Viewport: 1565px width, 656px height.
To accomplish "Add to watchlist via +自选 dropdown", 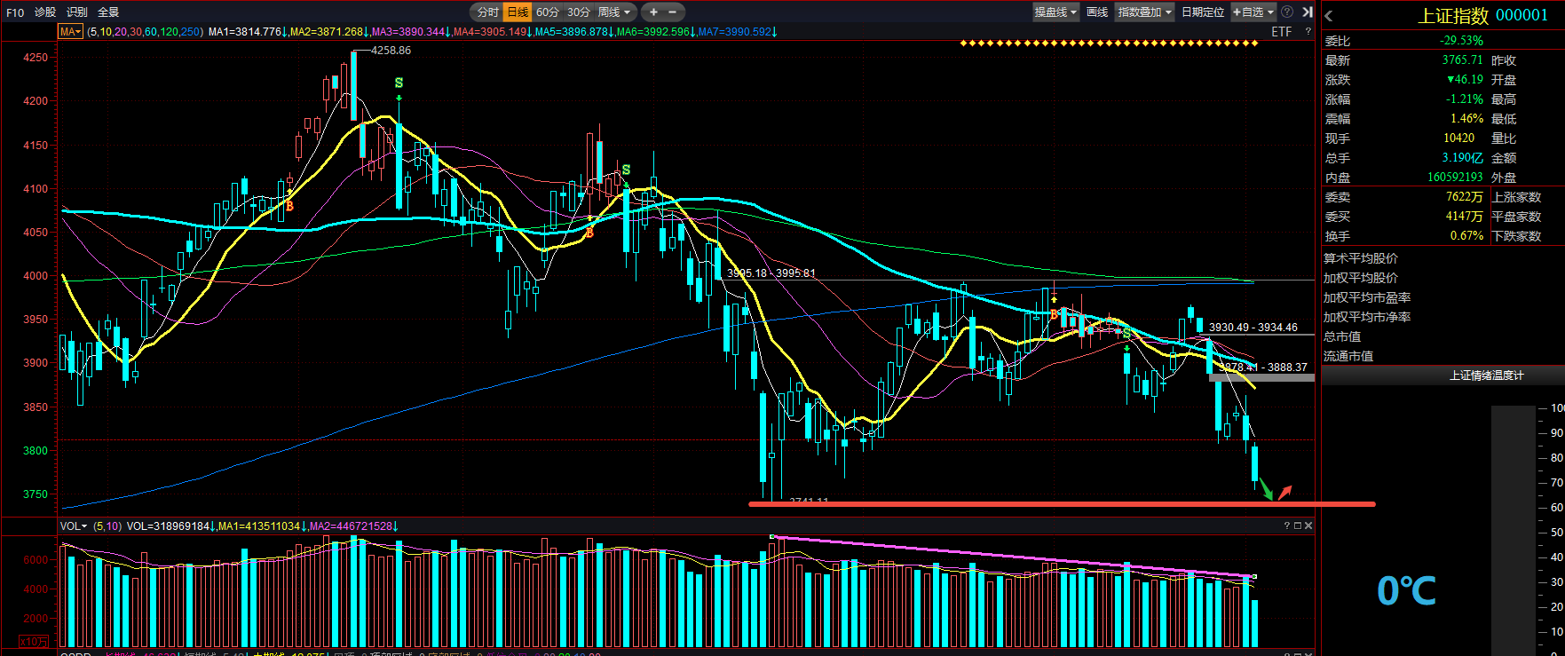I will click(1253, 12).
